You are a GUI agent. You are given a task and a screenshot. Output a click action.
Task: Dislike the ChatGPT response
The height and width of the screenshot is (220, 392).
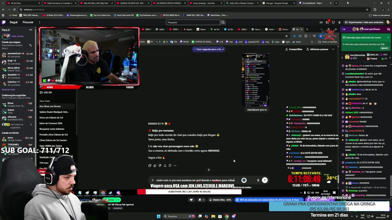(x=160, y=166)
